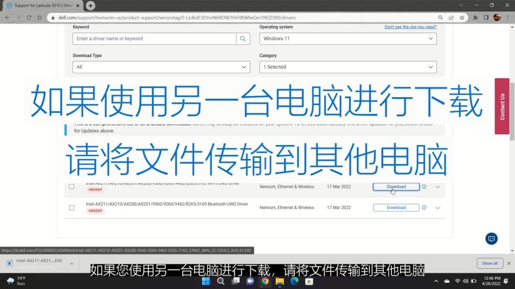Click the share icon in the address bar
The width and height of the screenshot is (515, 289).
[x=451, y=17]
